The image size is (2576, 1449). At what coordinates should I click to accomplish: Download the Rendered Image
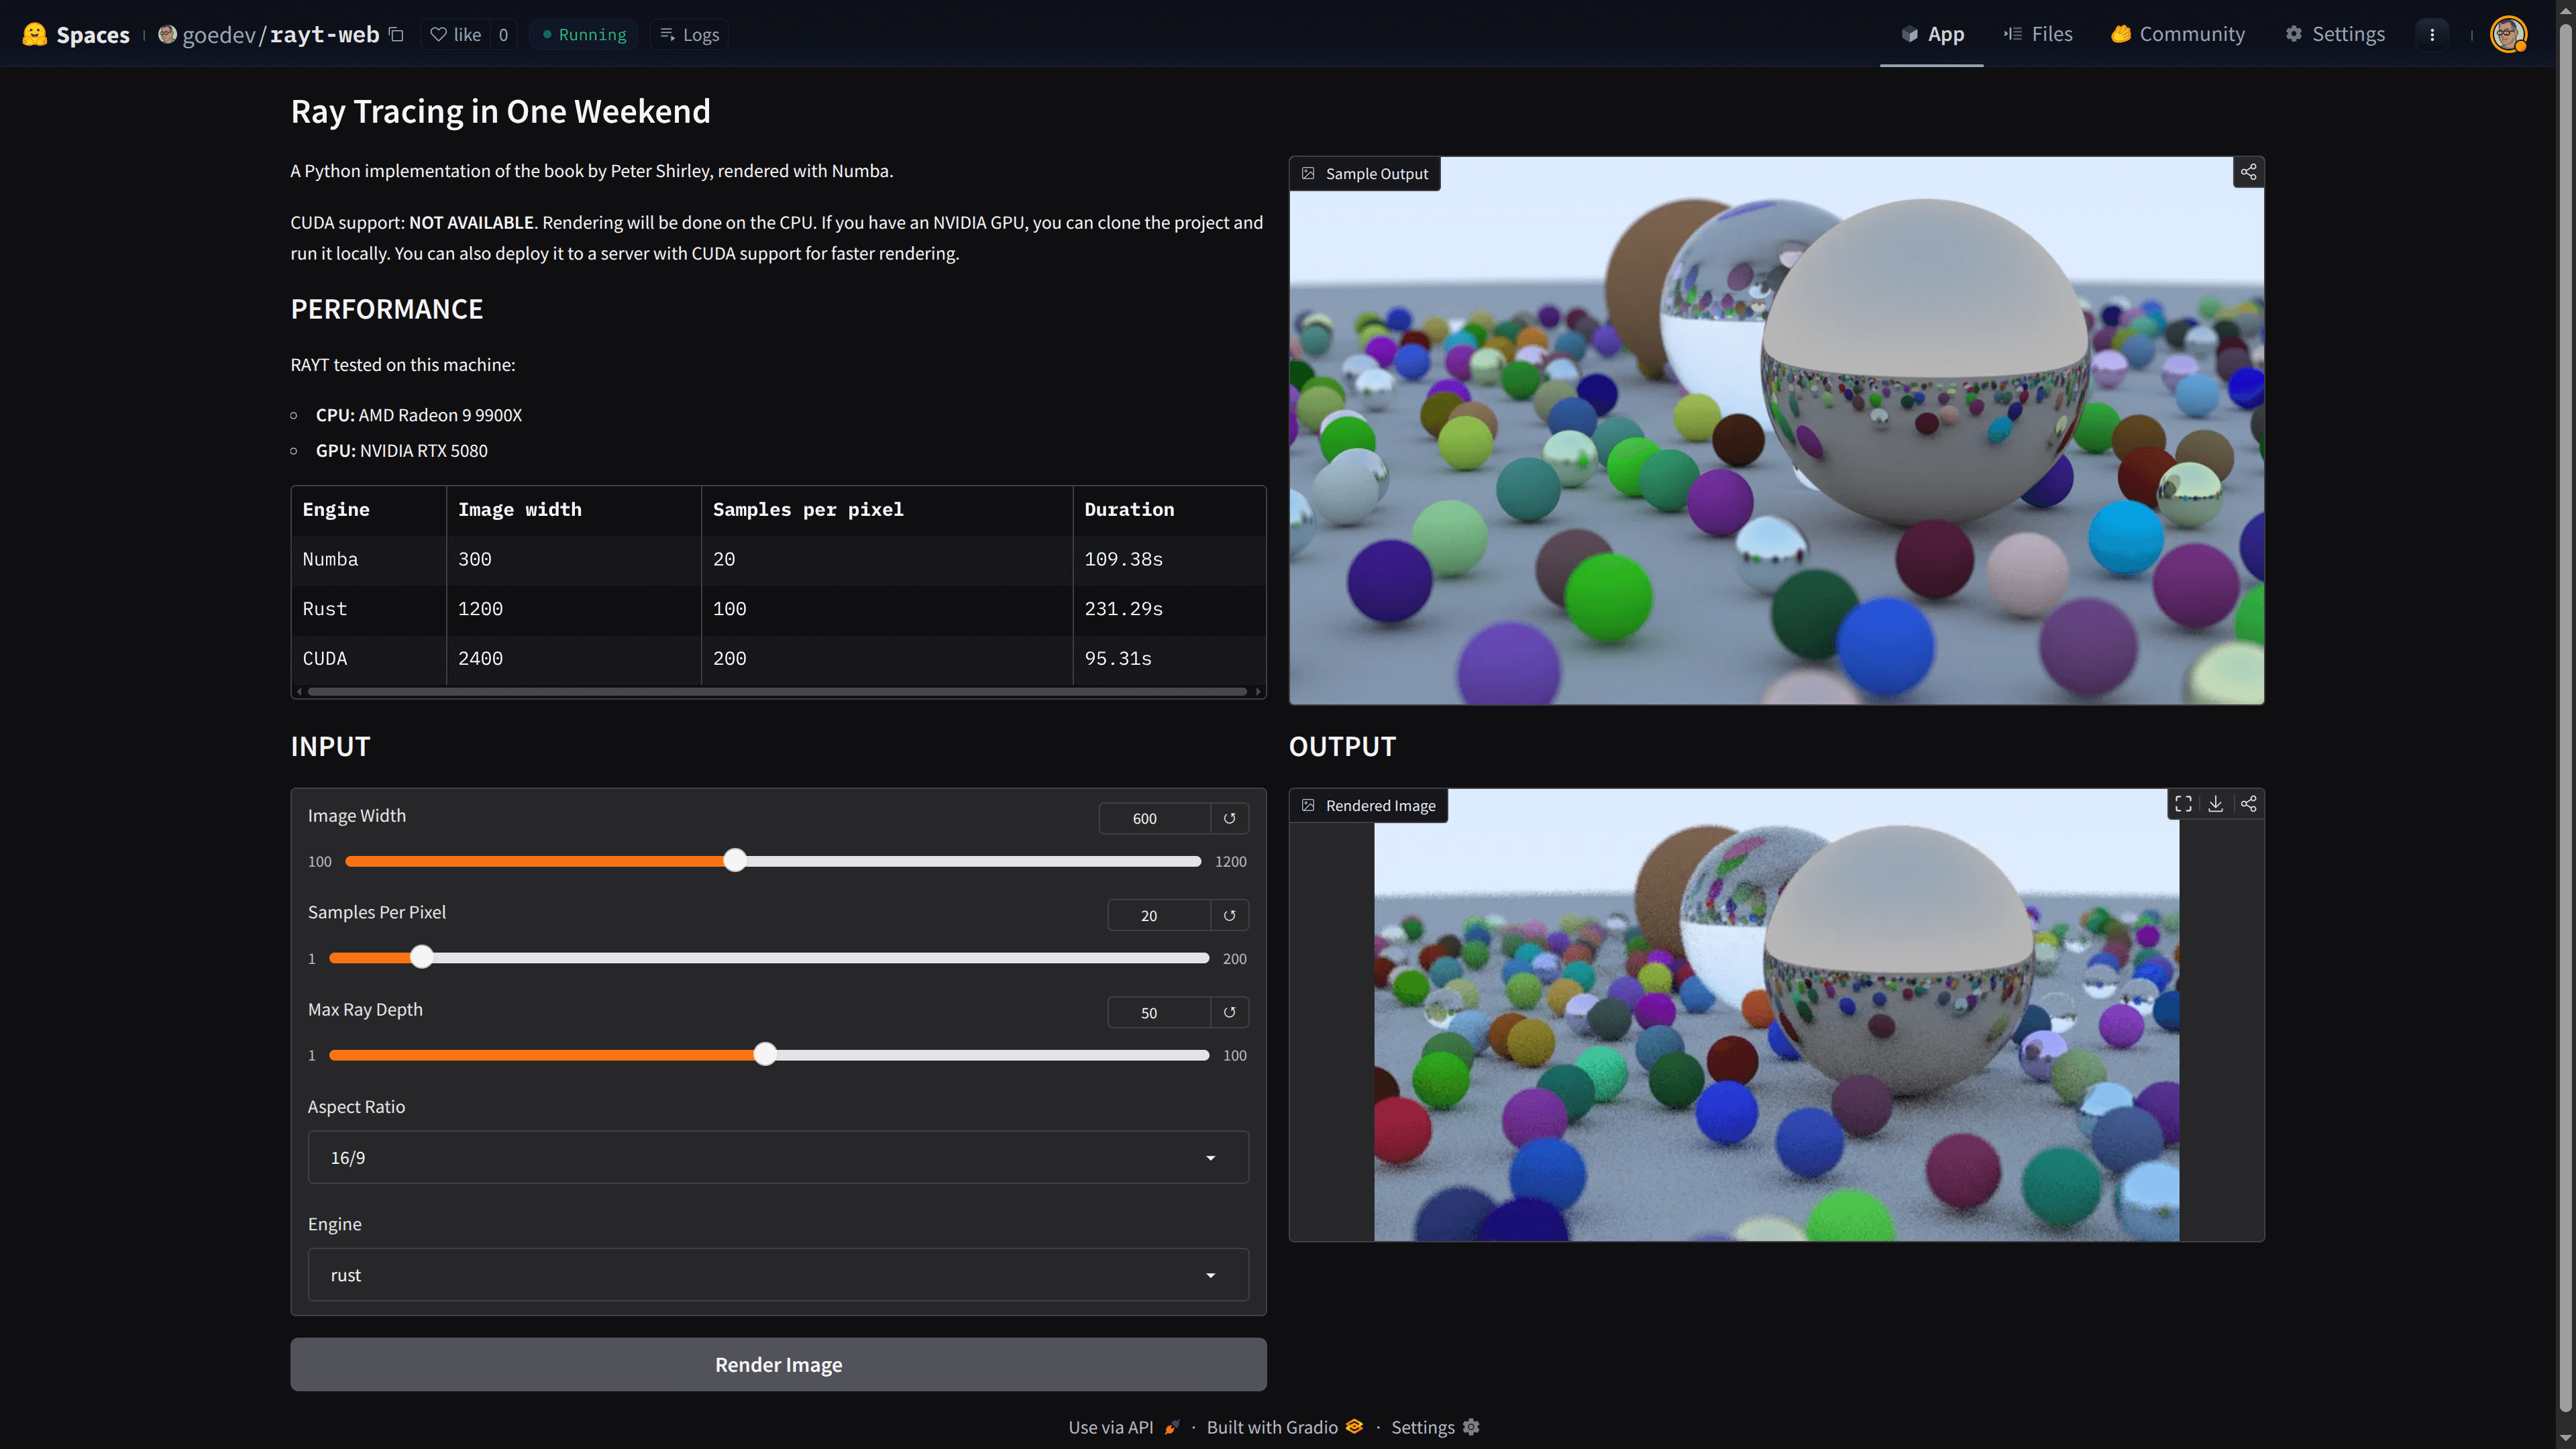pos(2215,804)
